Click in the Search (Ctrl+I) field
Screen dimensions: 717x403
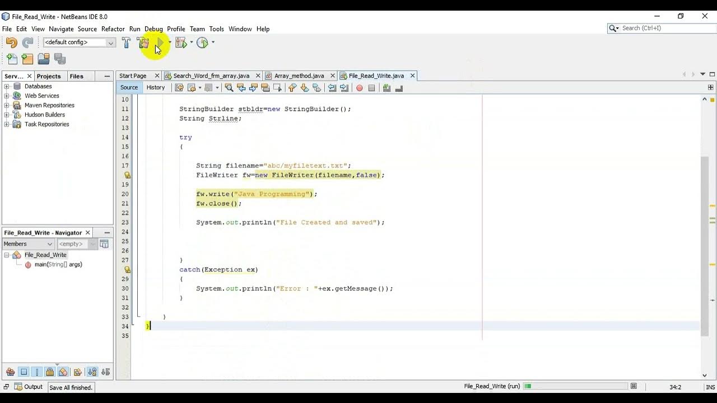click(x=664, y=28)
